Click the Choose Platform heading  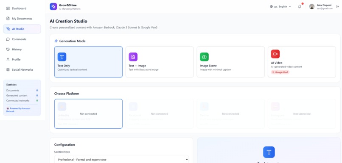point(67,94)
